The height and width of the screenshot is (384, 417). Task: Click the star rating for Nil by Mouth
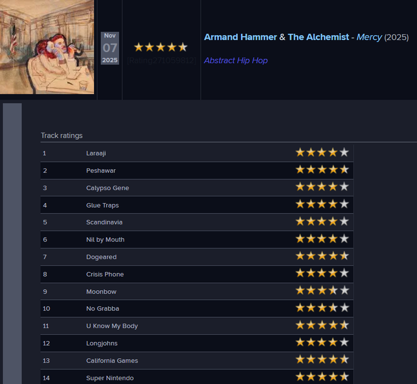click(322, 239)
